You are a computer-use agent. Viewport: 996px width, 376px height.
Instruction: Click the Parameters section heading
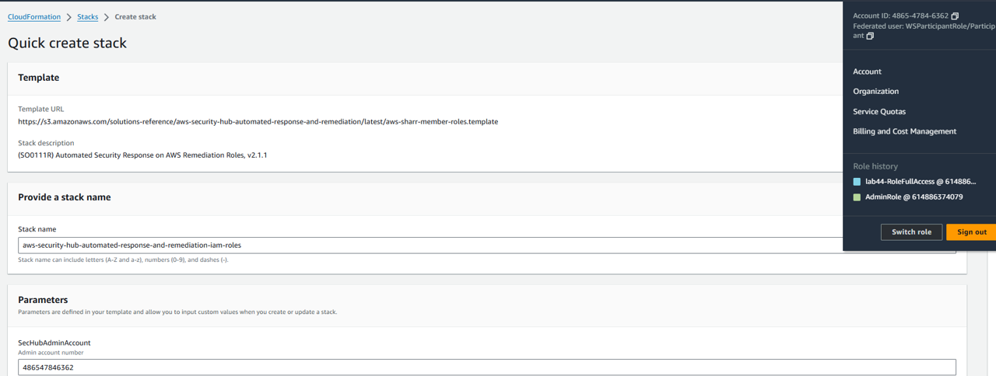[43, 300]
